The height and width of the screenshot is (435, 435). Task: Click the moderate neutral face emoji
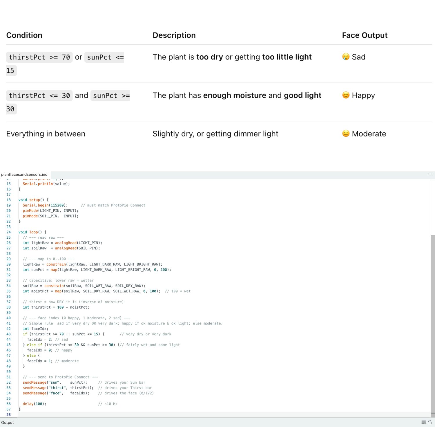tap(346, 133)
